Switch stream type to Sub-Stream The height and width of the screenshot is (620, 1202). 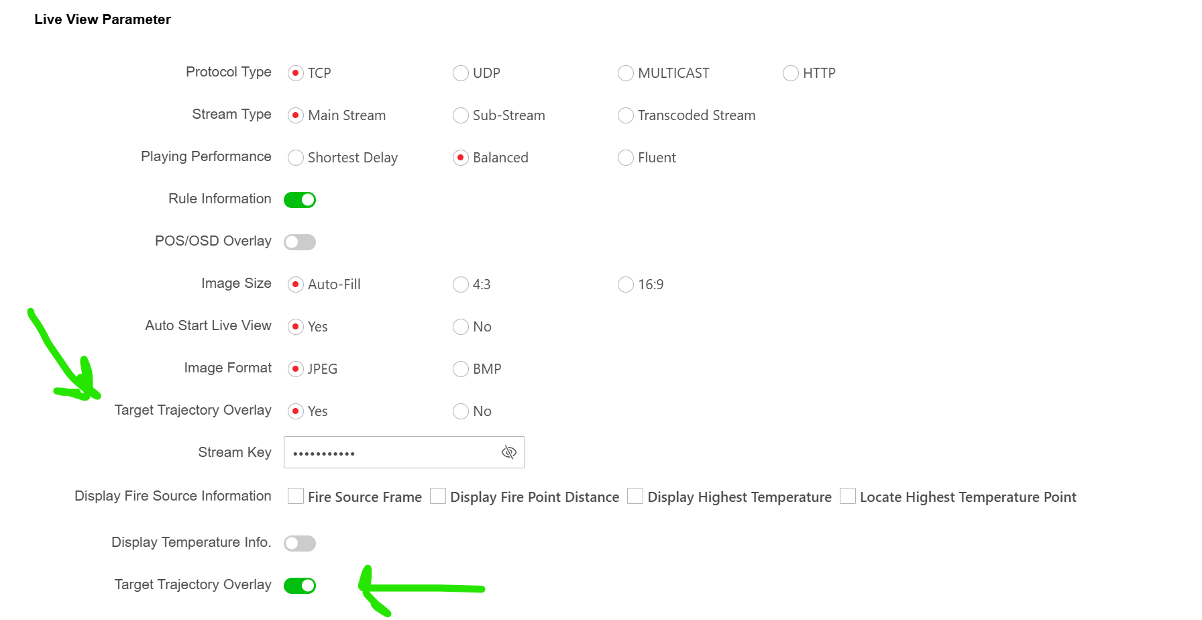461,115
